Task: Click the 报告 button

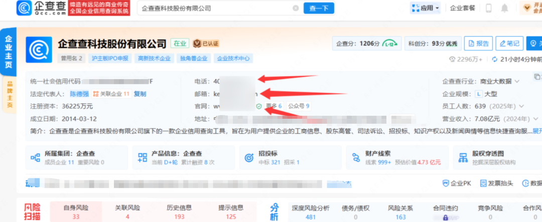Action: (478, 44)
